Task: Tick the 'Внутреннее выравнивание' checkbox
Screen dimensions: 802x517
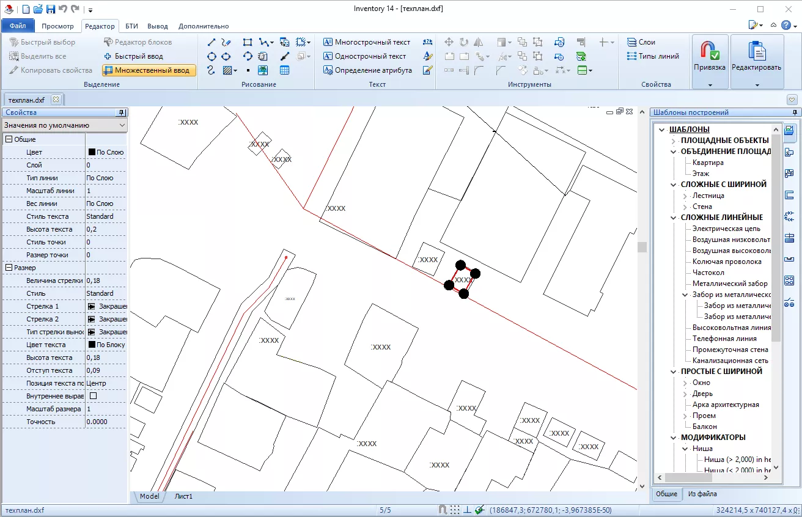Action: coord(93,396)
